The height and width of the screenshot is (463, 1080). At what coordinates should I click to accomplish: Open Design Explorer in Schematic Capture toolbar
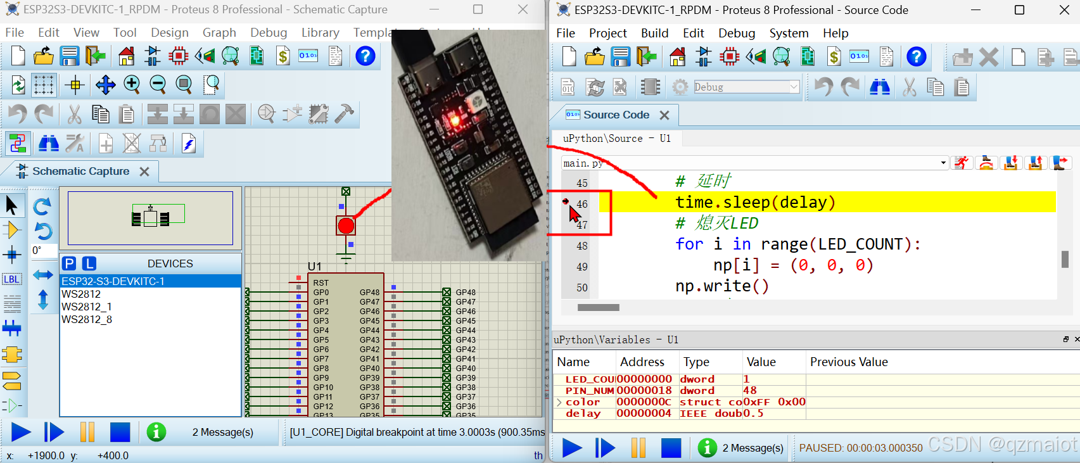pyautogui.click(x=257, y=56)
